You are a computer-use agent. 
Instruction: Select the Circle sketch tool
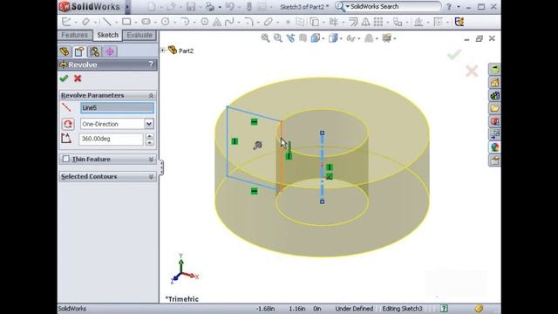[x=165, y=22]
